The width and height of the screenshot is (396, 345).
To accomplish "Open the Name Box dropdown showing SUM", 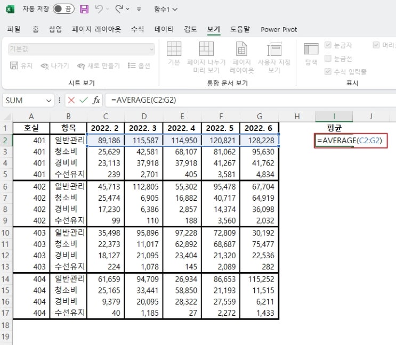I will coord(49,101).
